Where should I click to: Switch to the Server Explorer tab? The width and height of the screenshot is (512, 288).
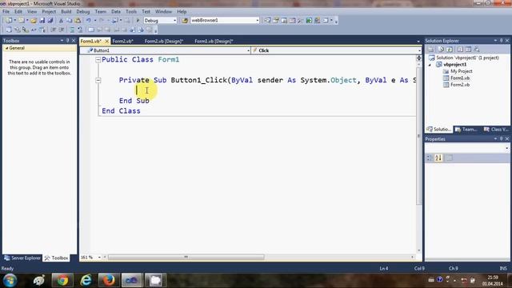click(x=22, y=258)
